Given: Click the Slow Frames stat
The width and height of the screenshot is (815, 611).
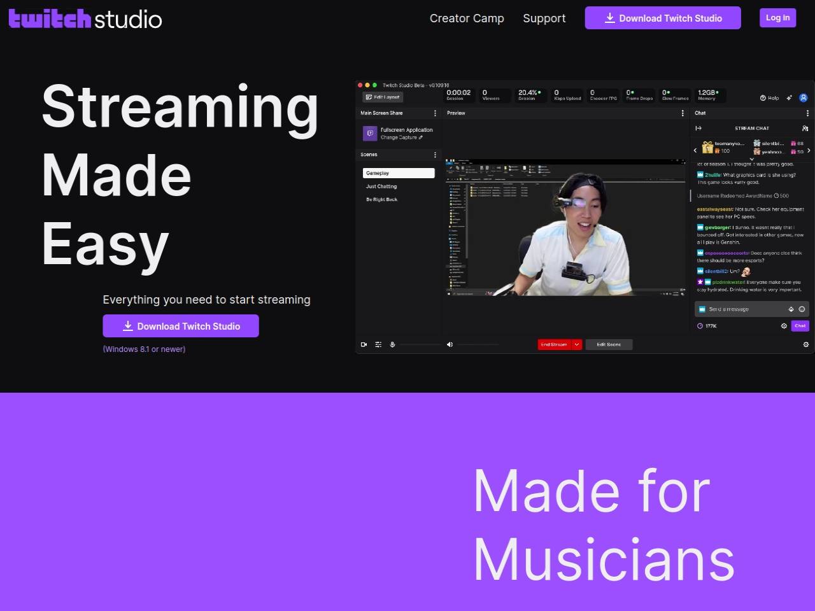Looking at the screenshot, I should [x=675, y=95].
